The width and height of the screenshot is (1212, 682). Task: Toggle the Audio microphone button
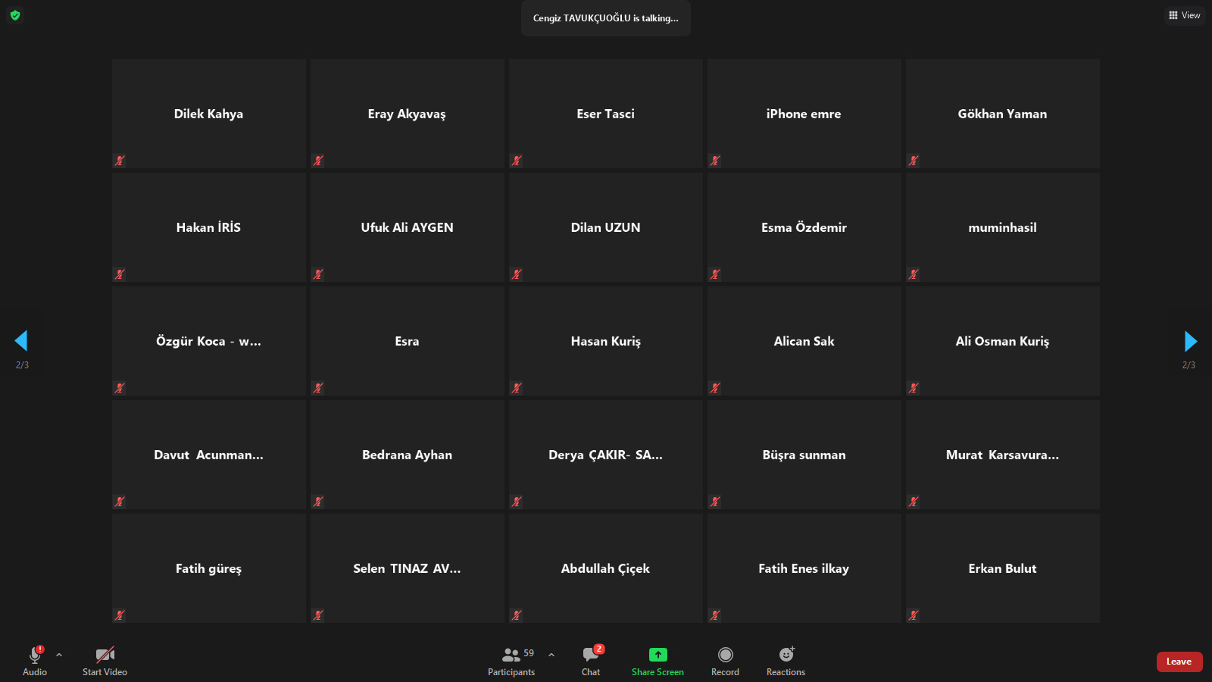click(x=35, y=655)
